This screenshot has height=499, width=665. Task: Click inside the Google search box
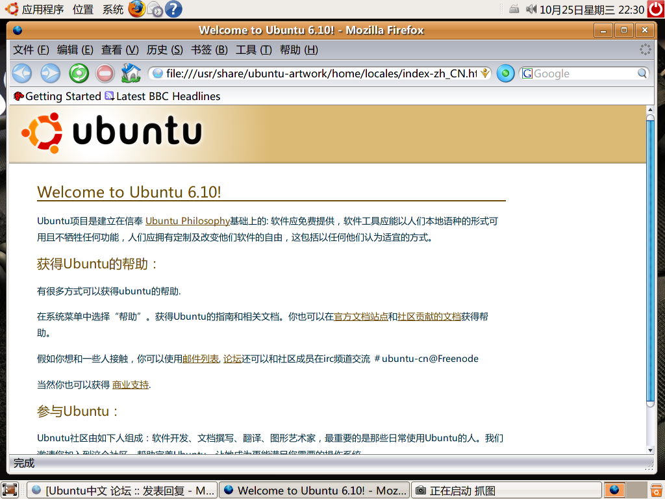(x=584, y=73)
